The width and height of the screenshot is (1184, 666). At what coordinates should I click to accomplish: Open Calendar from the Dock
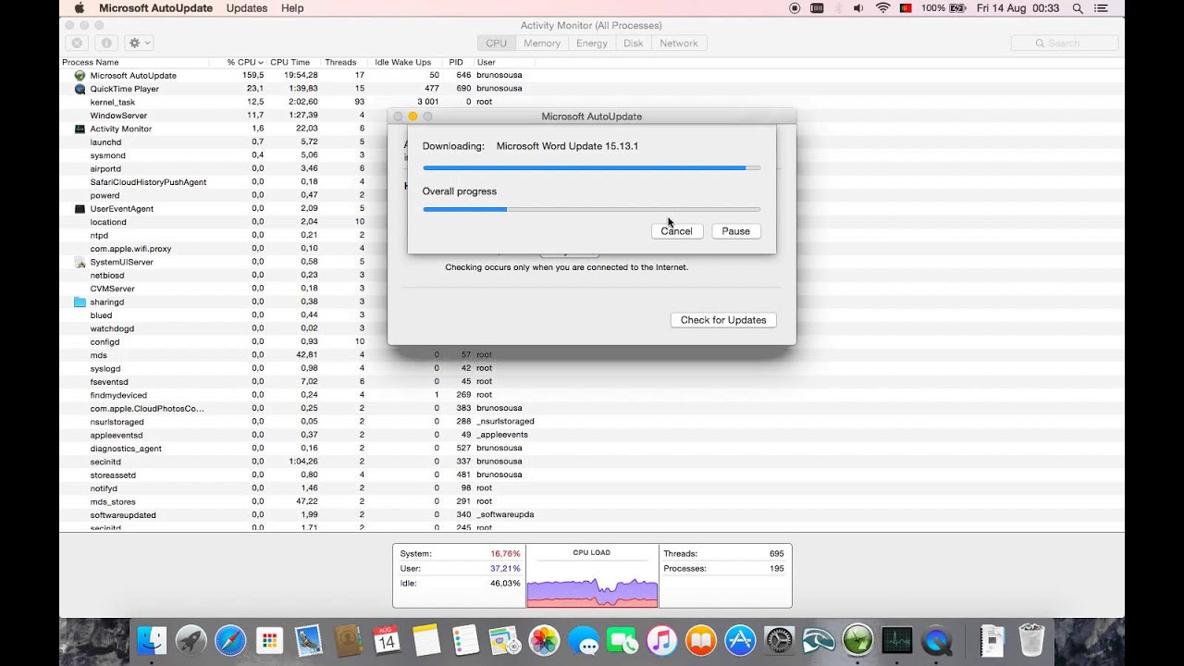click(387, 640)
